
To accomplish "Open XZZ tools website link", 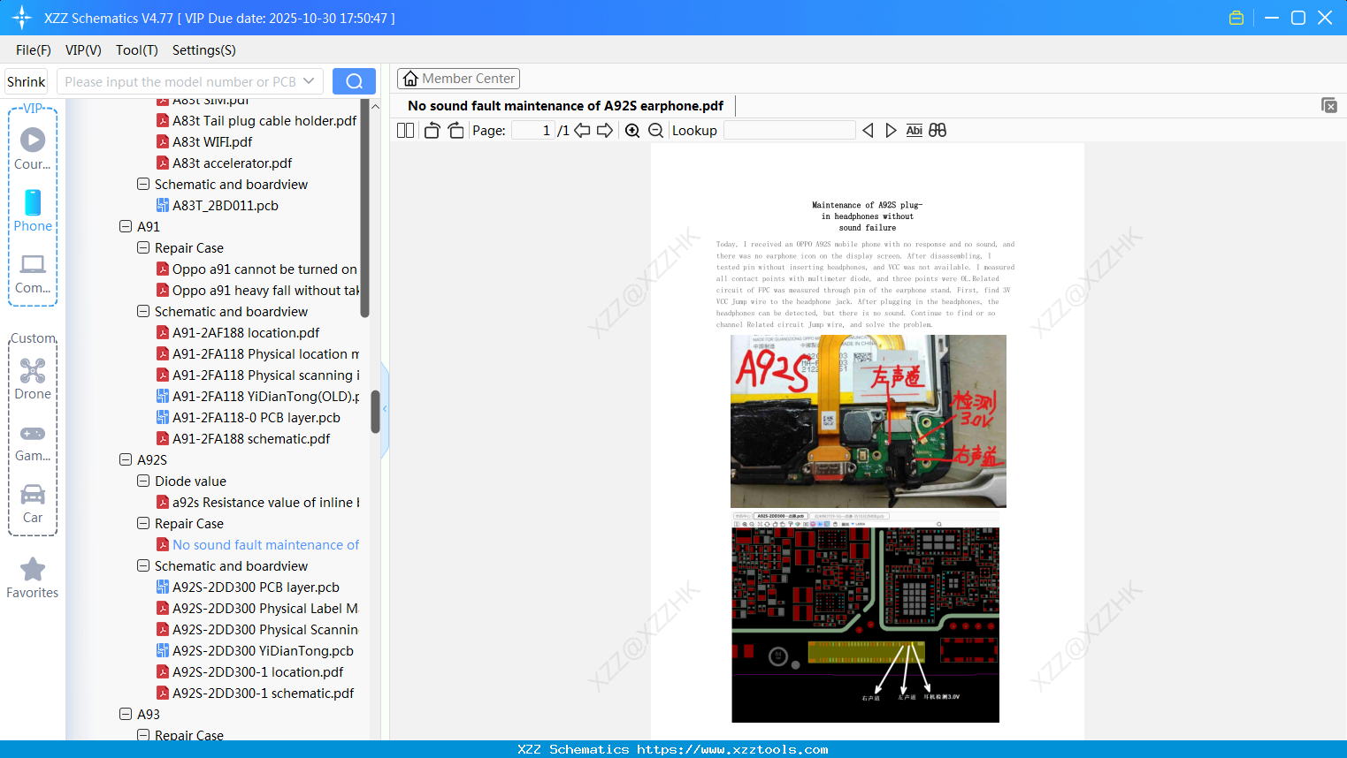I will (x=732, y=749).
